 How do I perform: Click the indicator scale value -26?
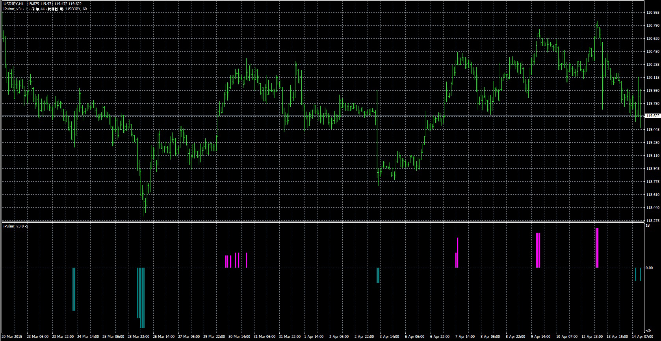click(648, 330)
